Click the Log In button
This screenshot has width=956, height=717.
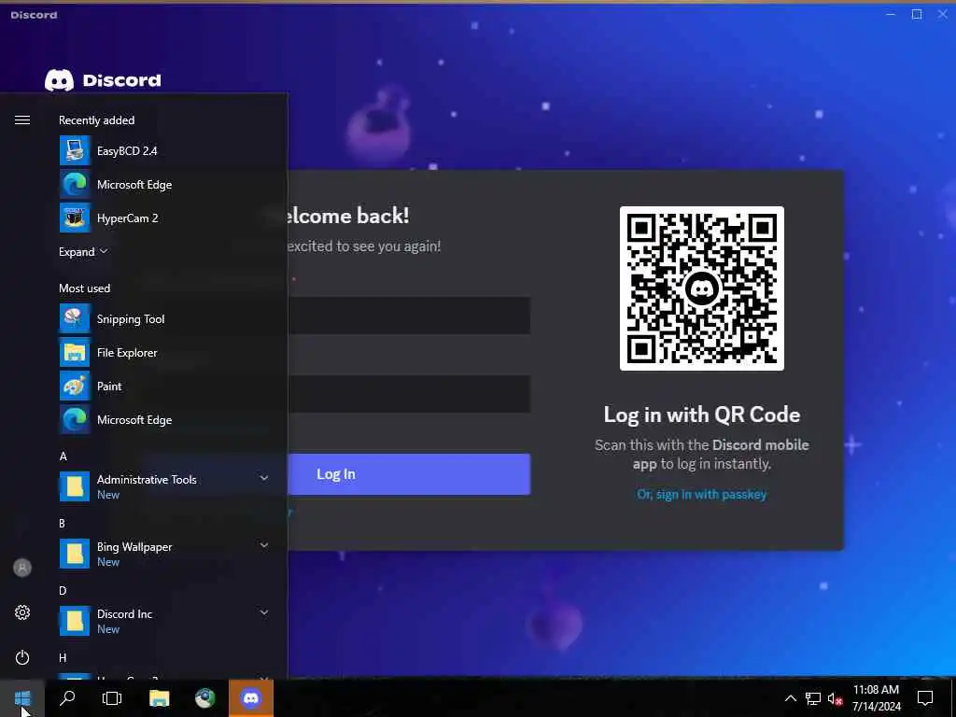[x=409, y=473]
